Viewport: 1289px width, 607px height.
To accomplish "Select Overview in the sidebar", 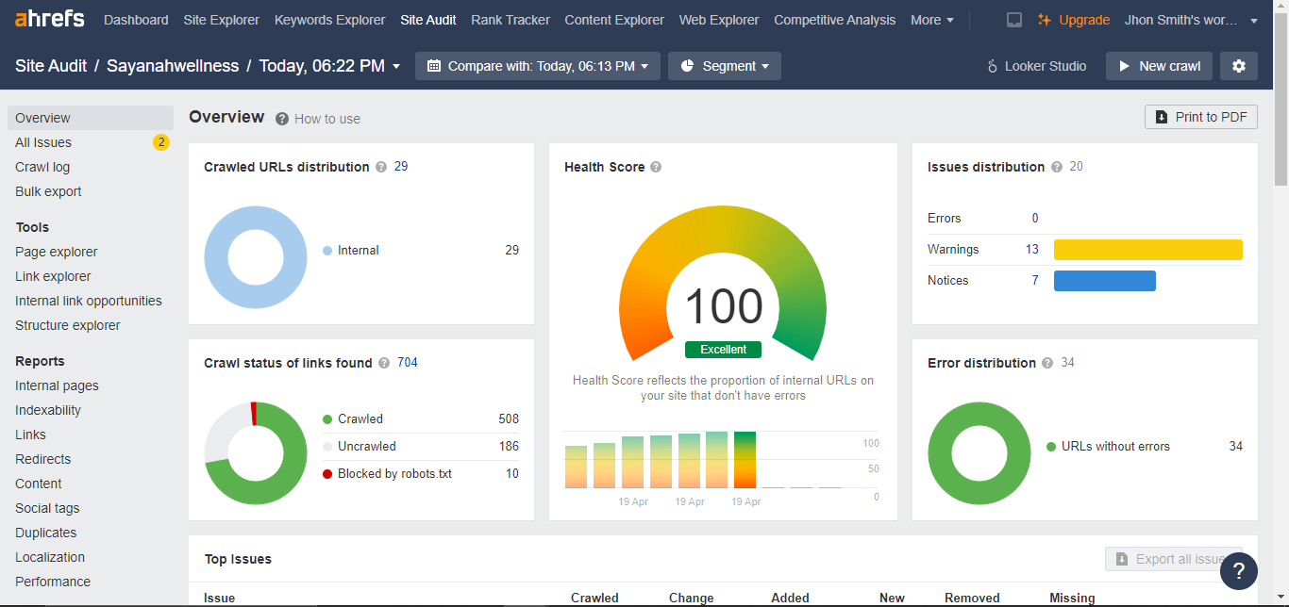I will [91, 118].
